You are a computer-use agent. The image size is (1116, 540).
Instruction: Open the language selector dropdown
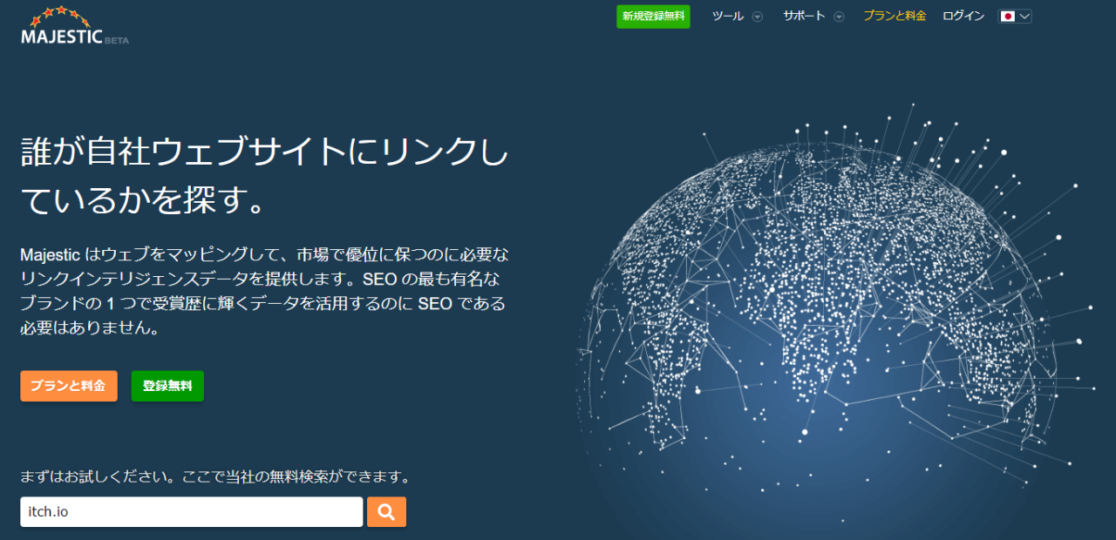click(1013, 16)
